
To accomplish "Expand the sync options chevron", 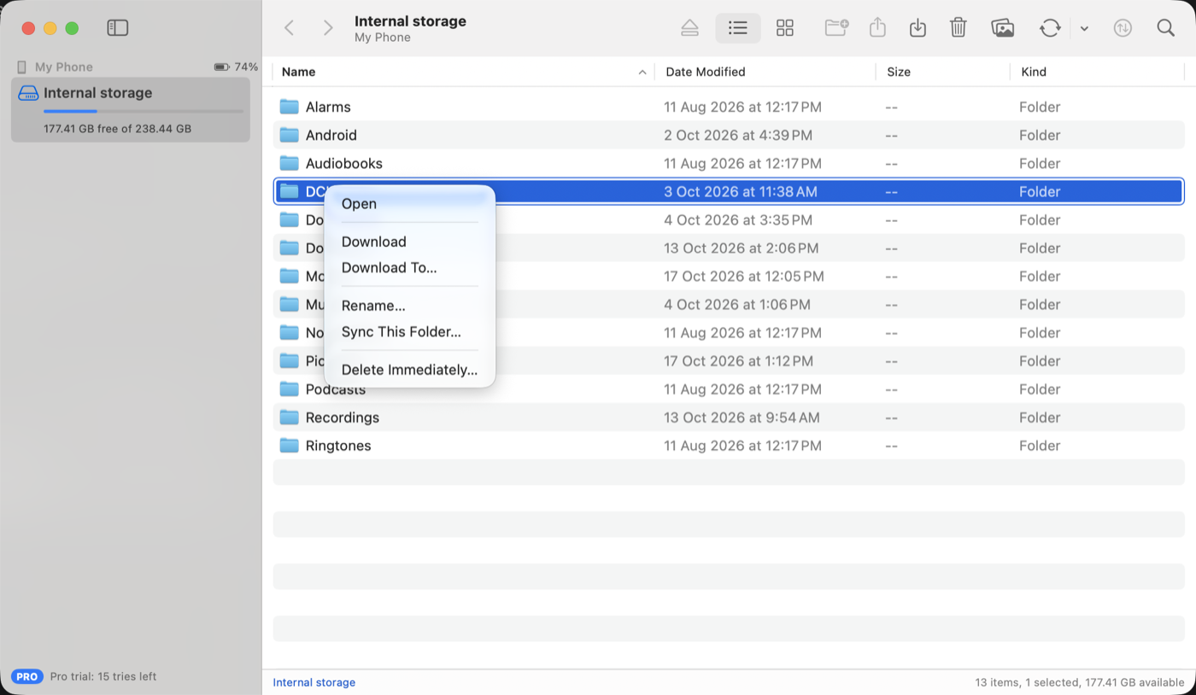I will (1084, 29).
